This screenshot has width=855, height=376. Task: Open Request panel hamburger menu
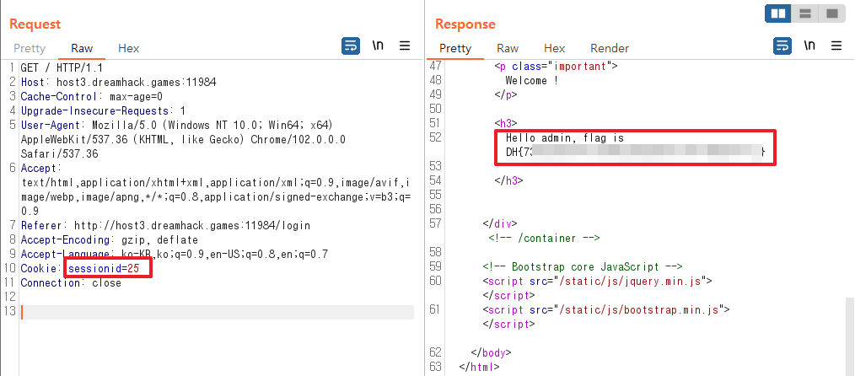click(405, 46)
